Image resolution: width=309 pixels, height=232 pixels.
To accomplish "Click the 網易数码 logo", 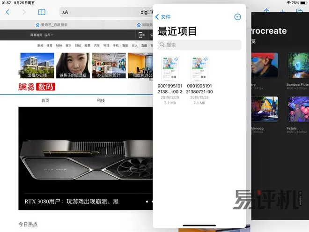I will (37, 87).
